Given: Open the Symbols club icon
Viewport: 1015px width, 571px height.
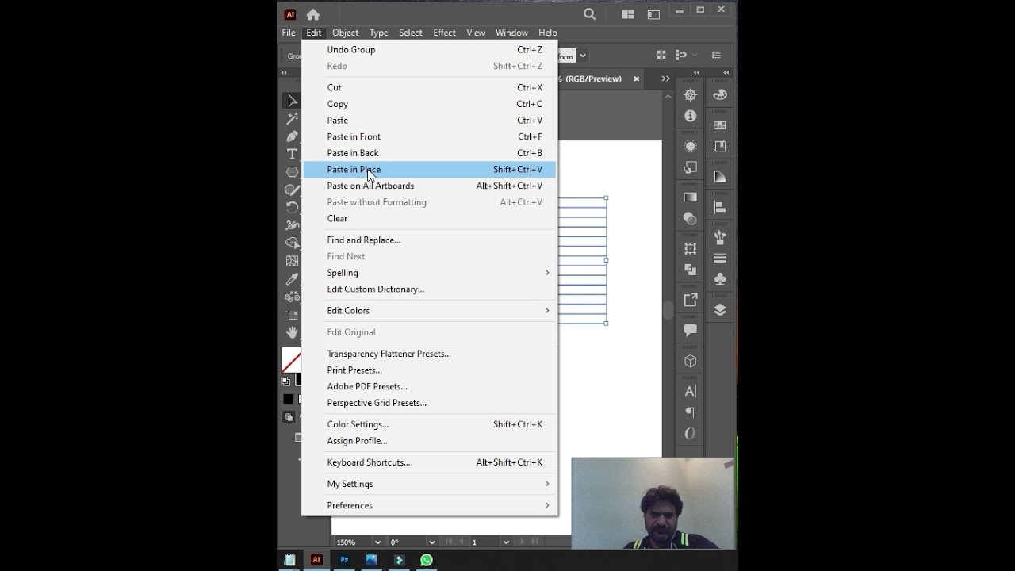Looking at the screenshot, I should click(720, 279).
